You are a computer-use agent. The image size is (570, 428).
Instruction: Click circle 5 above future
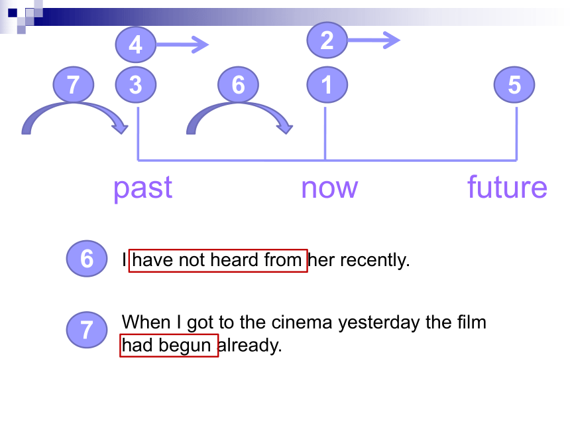tap(514, 85)
